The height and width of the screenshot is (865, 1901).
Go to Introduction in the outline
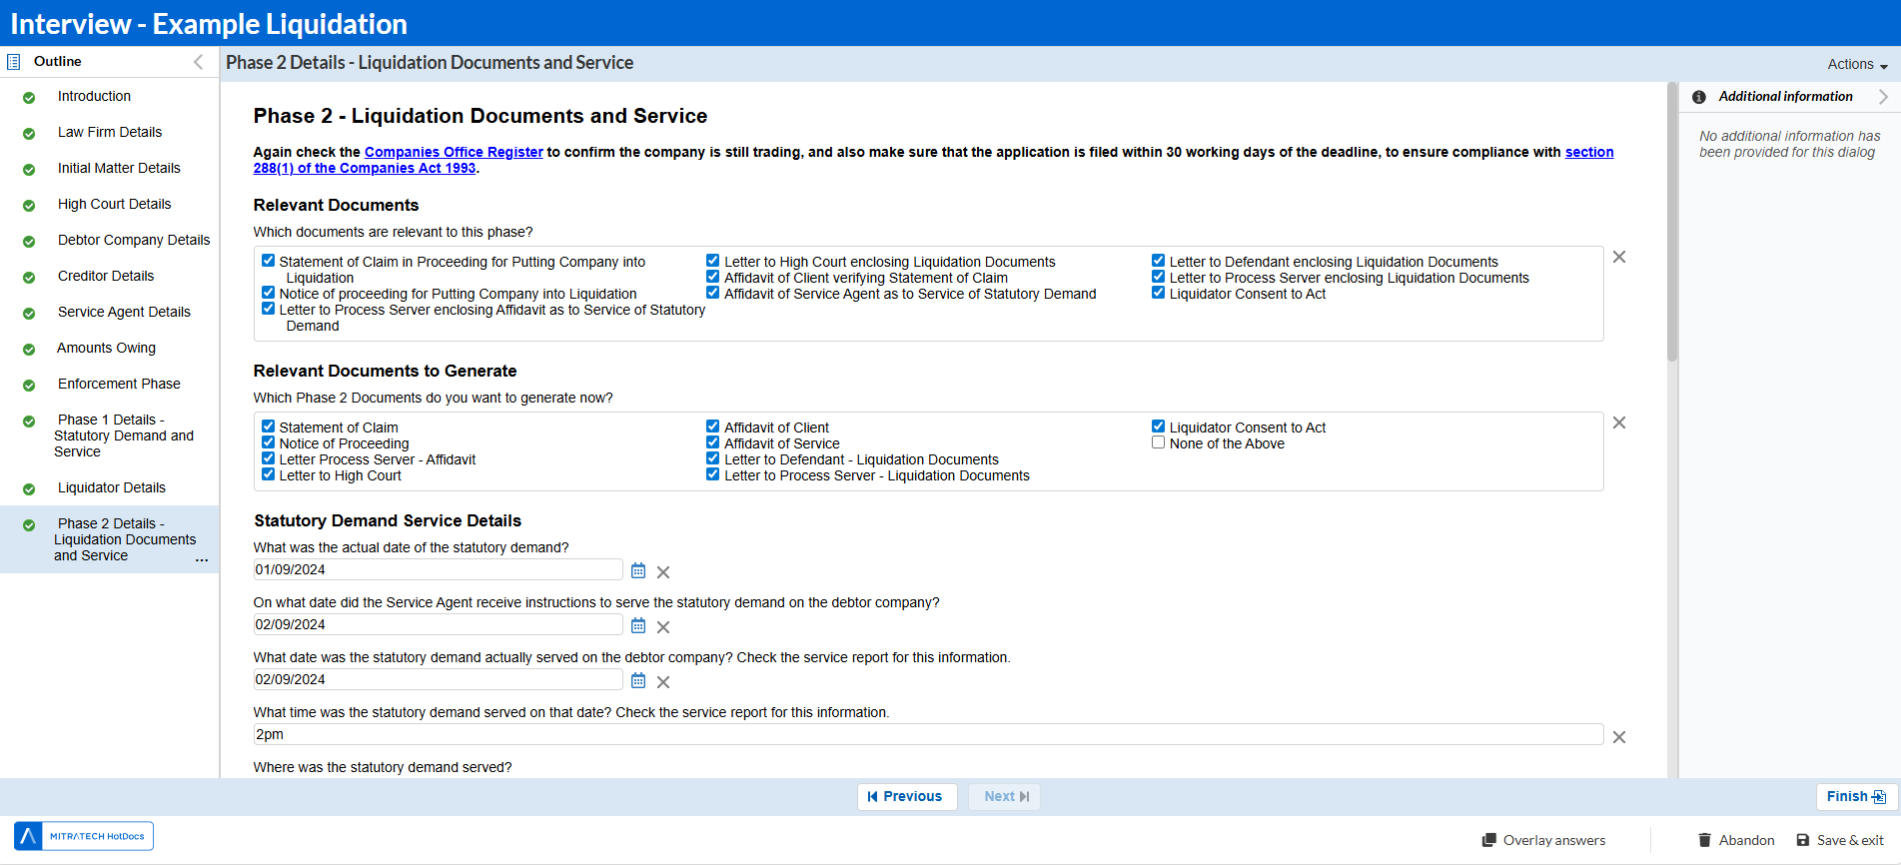[x=94, y=96]
